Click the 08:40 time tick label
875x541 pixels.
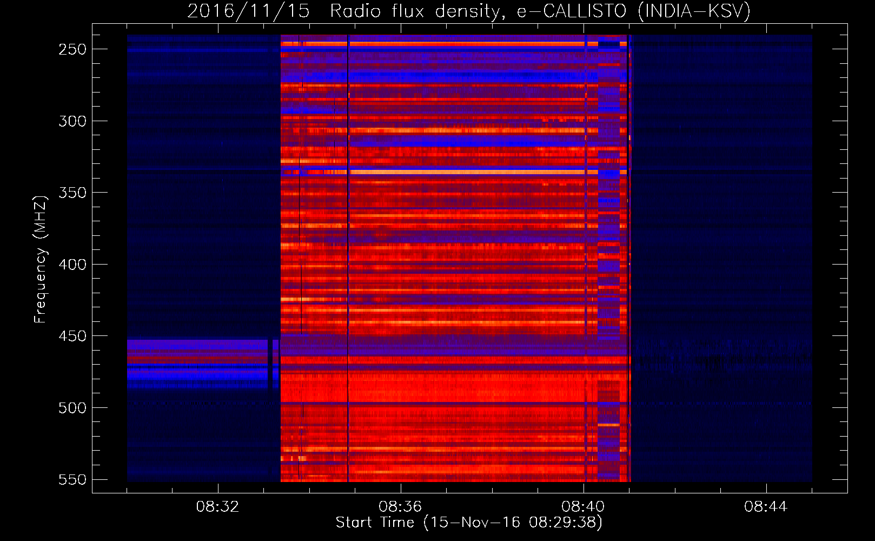point(583,507)
